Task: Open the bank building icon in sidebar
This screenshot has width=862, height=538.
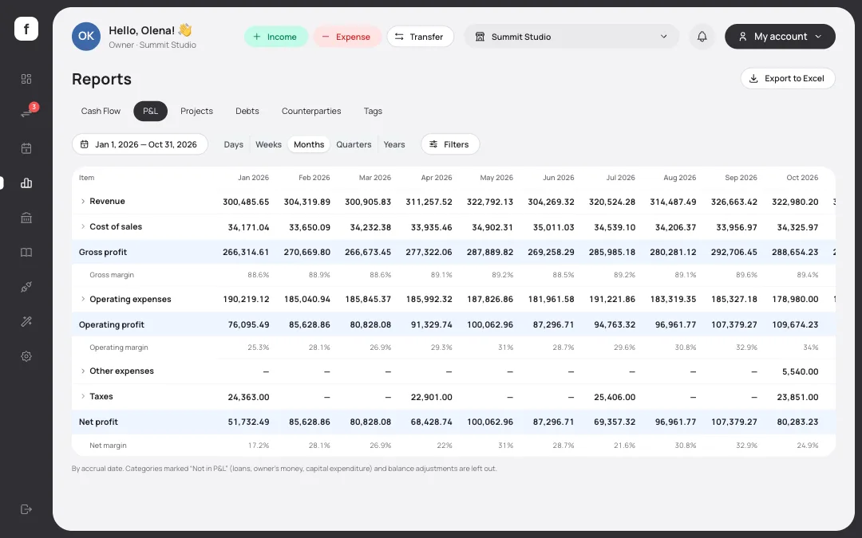Action: 26,218
